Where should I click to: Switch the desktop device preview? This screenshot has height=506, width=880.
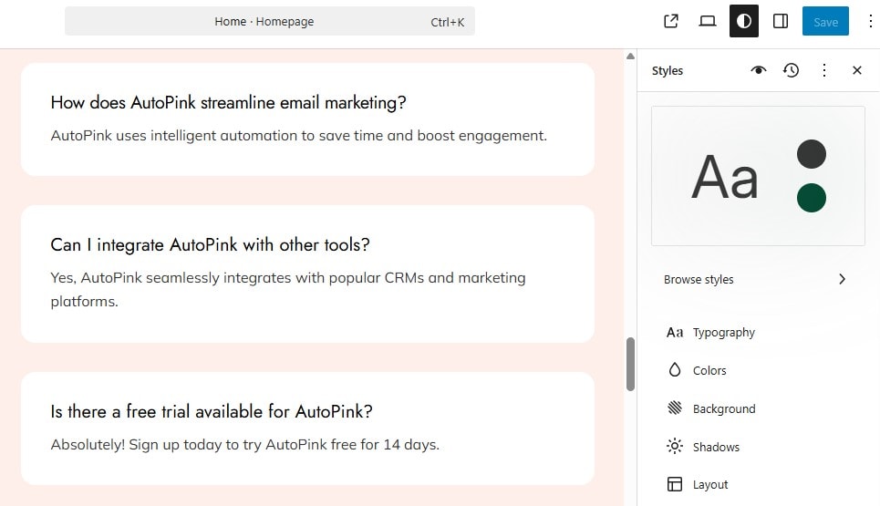pyautogui.click(x=707, y=21)
